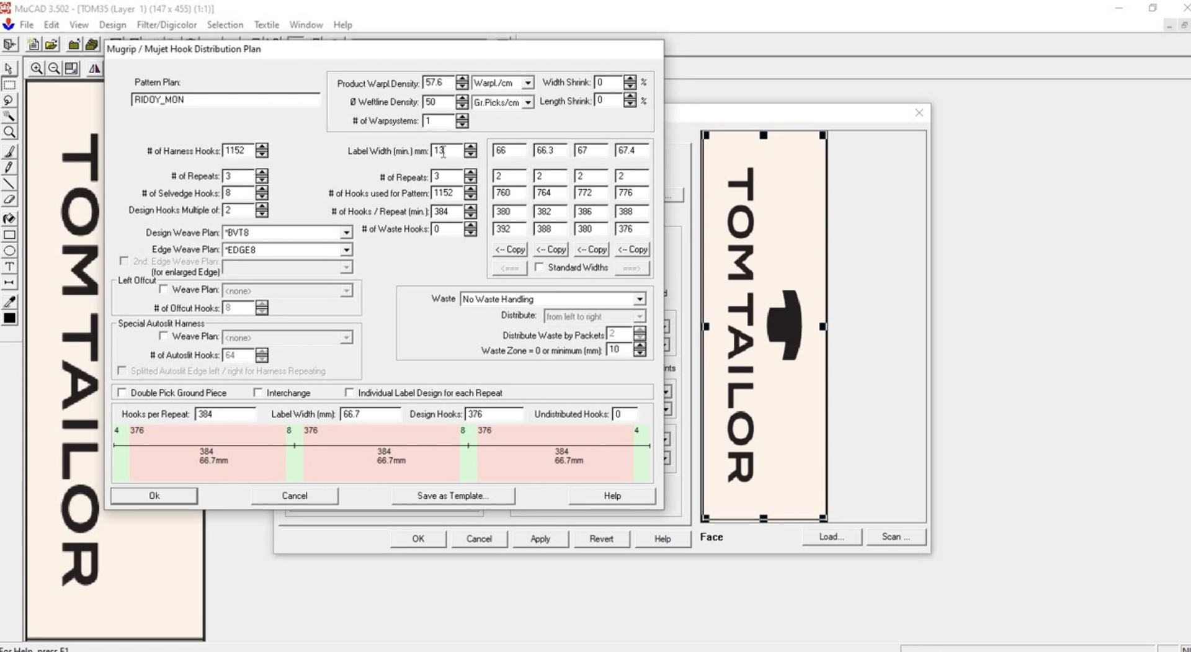Click Cancel in Hook Distribution Plan dialog

(295, 496)
